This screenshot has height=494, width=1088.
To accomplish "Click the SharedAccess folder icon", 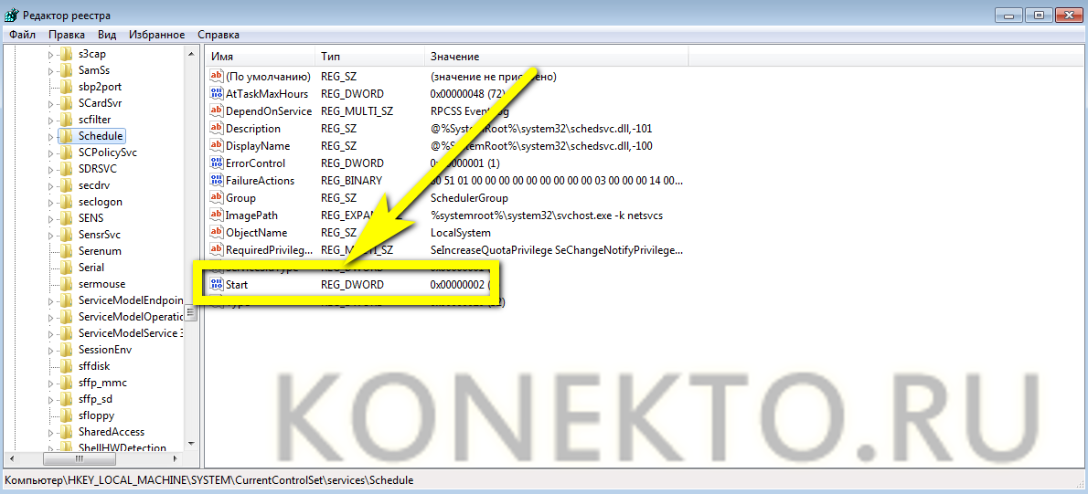I will point(66,432).
